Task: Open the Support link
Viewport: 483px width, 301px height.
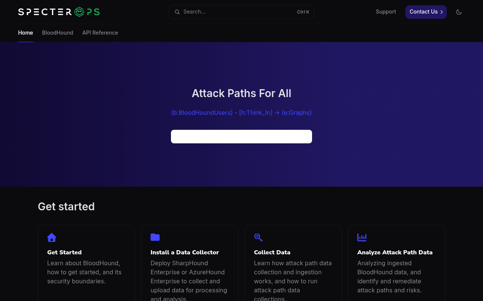Action: tap(386, 12)
